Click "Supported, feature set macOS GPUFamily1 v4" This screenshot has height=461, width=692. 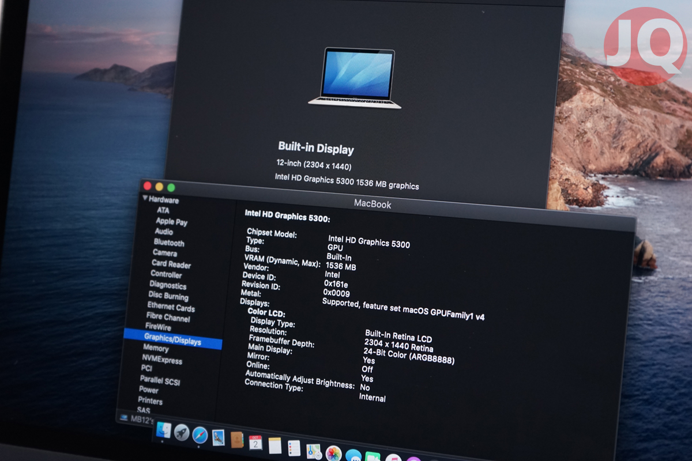coord(403,309)
